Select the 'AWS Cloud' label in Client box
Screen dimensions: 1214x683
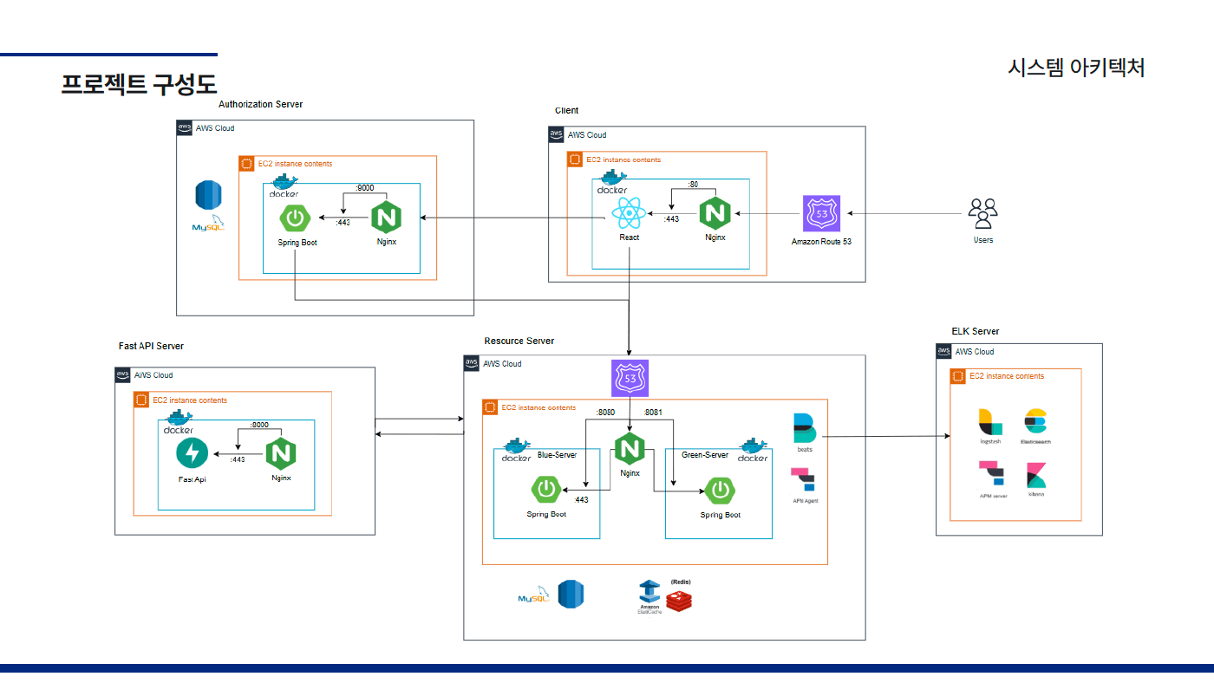(587, 135)
